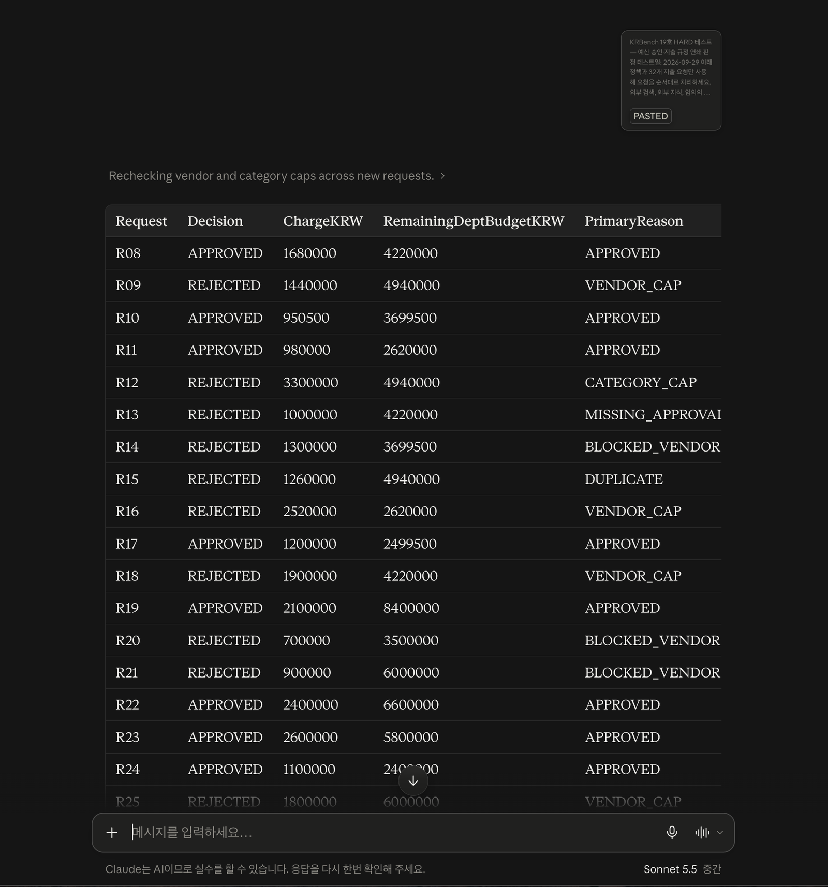Viewport: 828px width, 887px height.
Task: Open voice mode waveform icon
Action: coord(702,833)
